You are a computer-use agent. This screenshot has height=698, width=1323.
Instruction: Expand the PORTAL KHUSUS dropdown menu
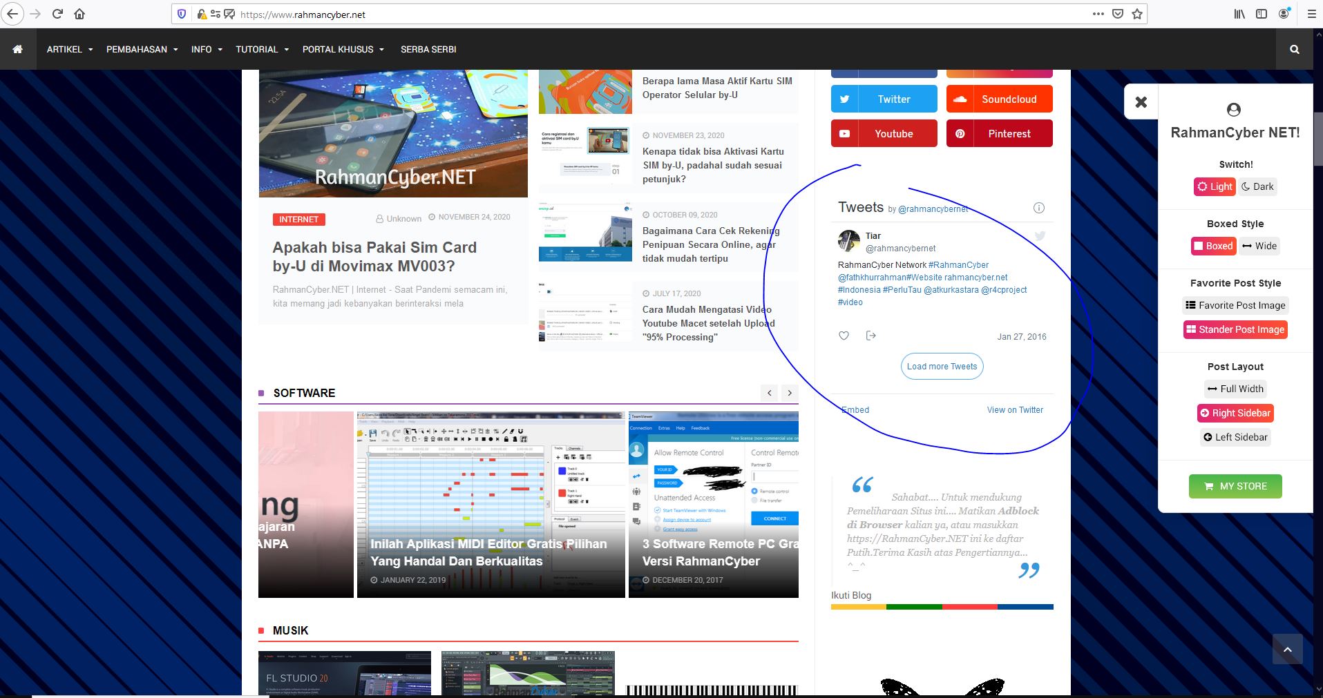coord(343,49)
